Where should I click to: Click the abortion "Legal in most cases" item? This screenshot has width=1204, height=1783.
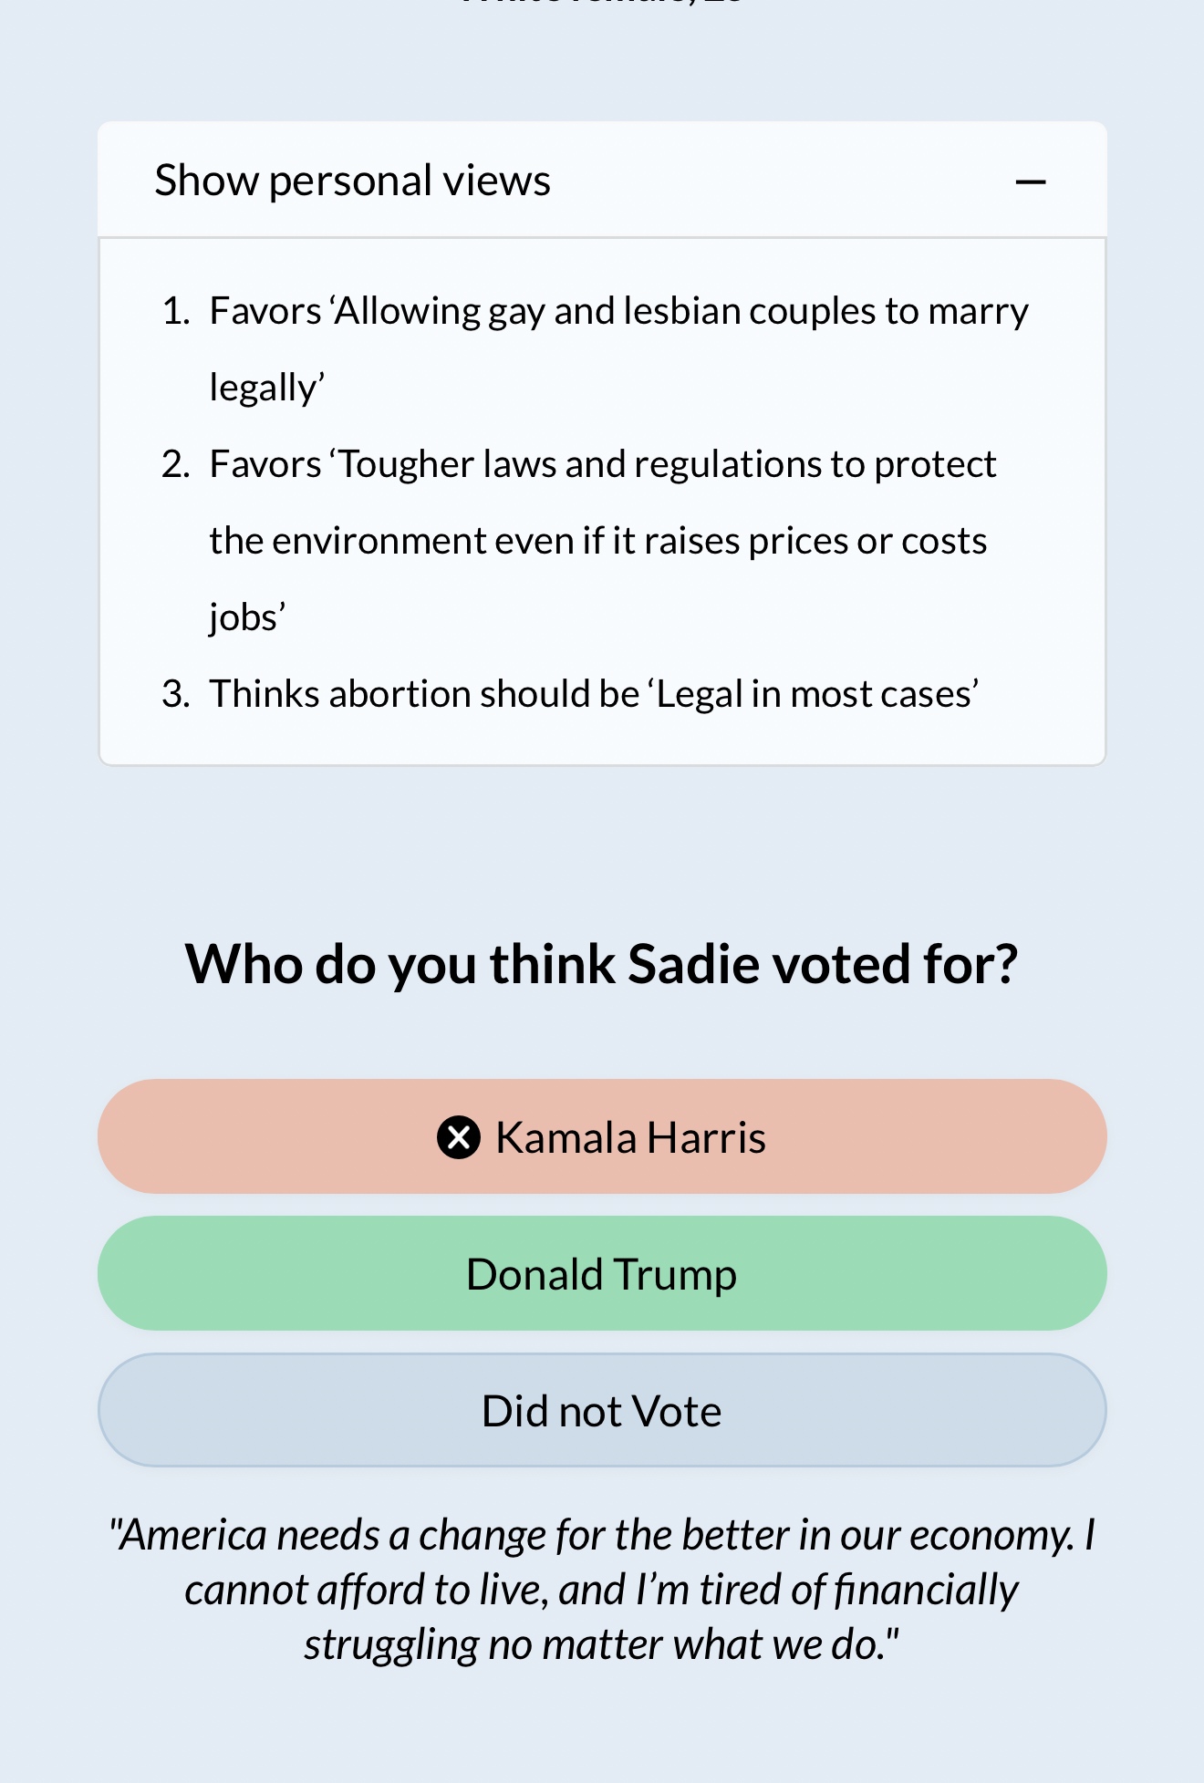coord(594,694)
